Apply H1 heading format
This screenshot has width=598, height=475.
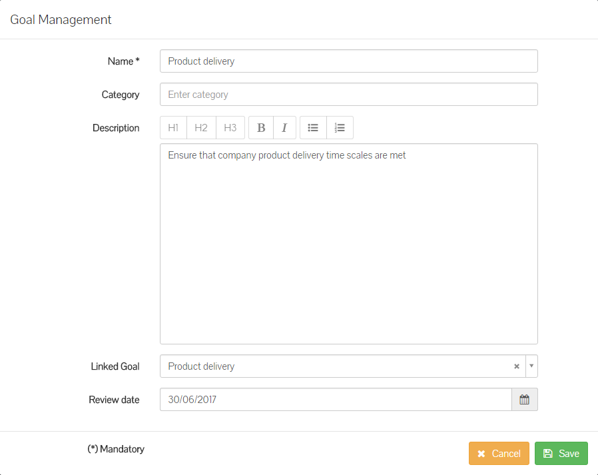click(x=173, y=128)
